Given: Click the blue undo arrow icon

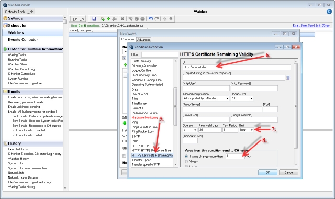Looking at the screenshot, I should coord(151,19).
